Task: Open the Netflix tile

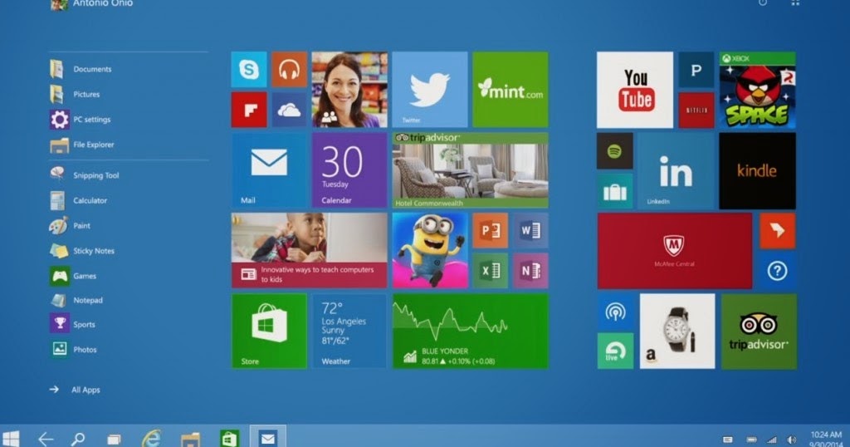Action: coord(696,111)
